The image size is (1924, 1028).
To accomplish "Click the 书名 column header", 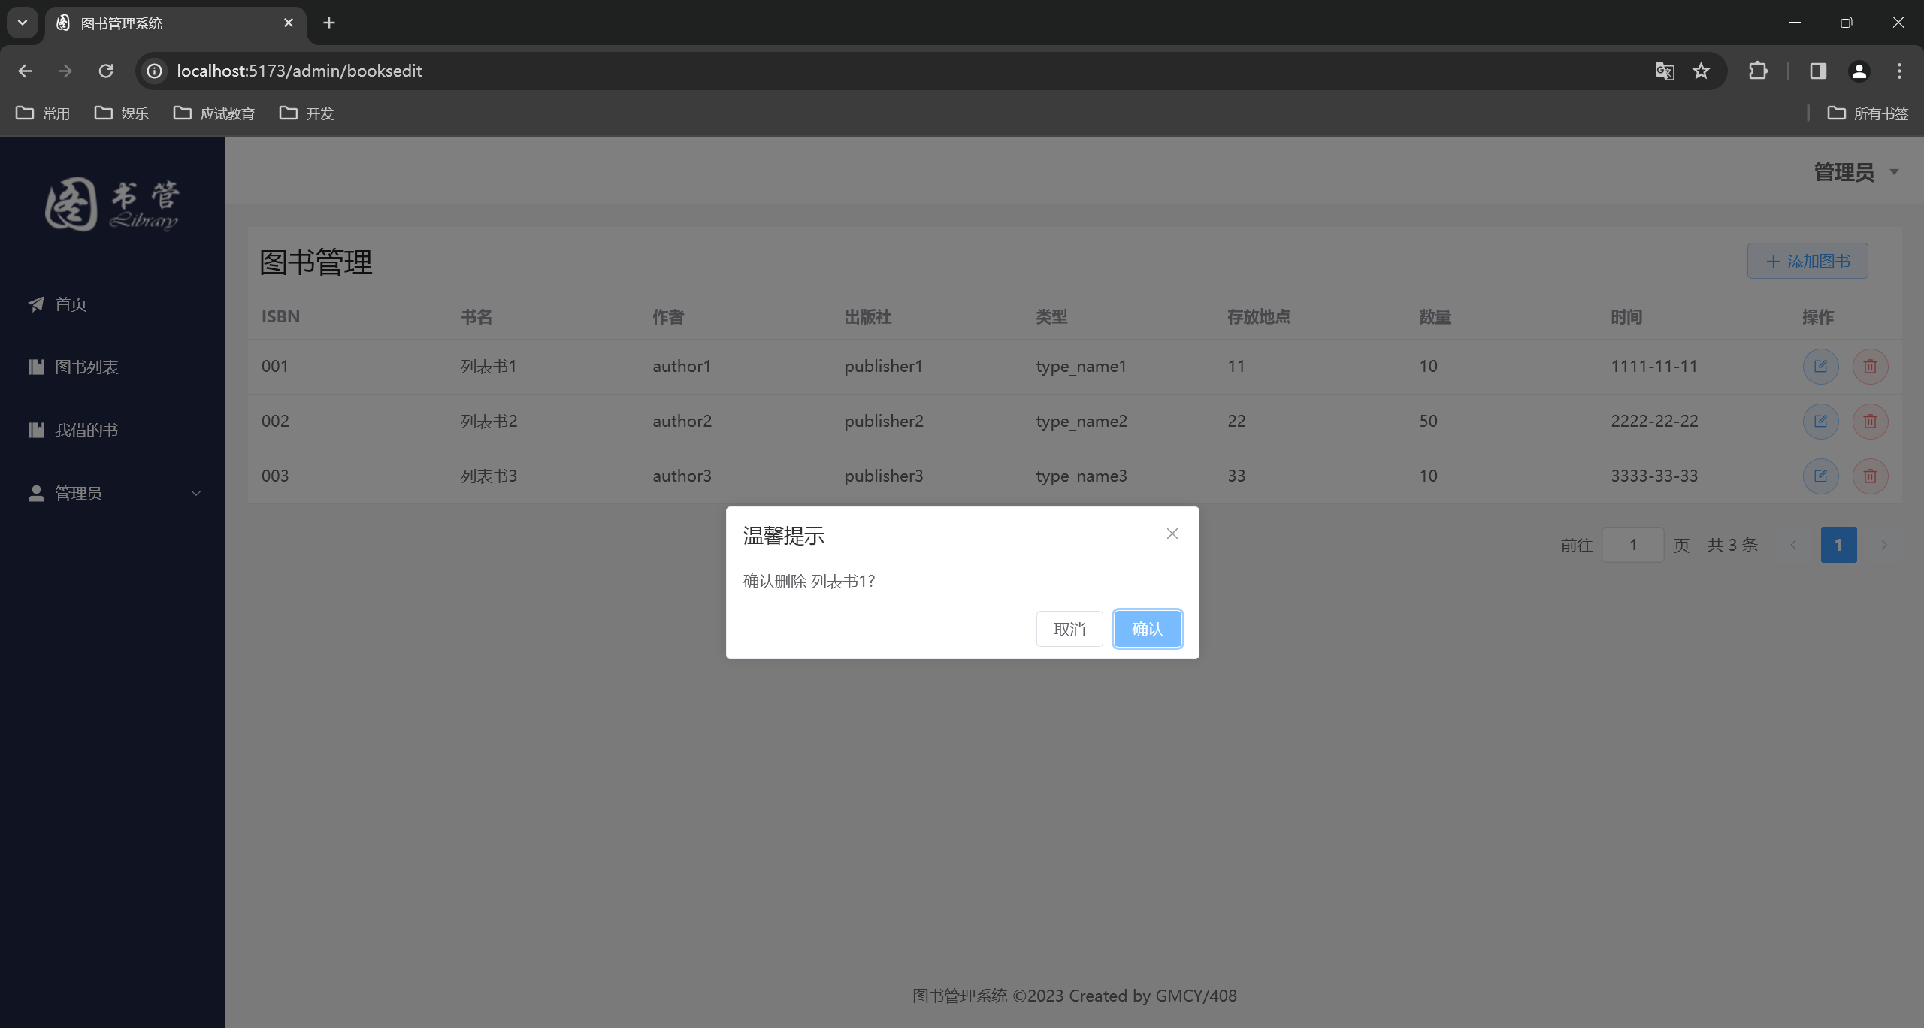I will pos(476,316).
